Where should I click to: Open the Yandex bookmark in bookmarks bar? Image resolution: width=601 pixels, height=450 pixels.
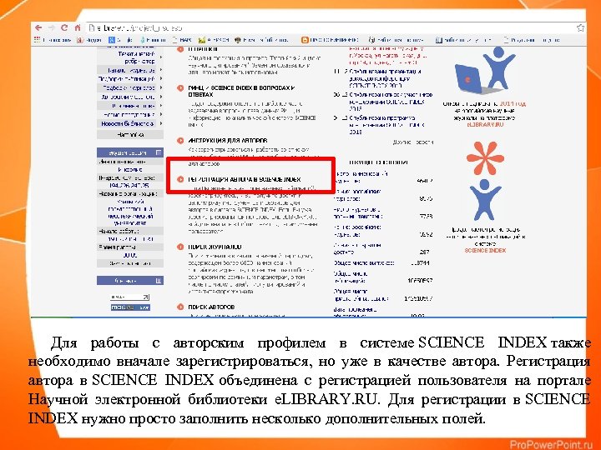point(89,39)
